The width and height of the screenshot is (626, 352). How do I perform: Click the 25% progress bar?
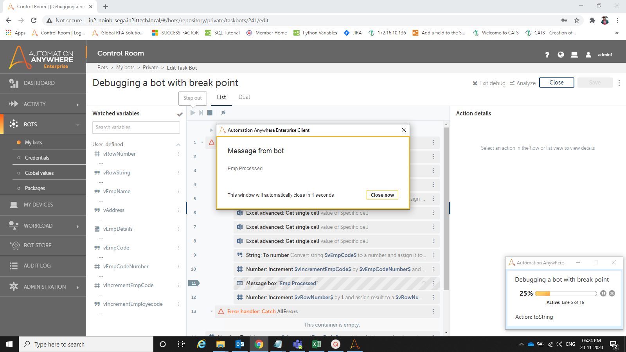click(x=566, y=293)
